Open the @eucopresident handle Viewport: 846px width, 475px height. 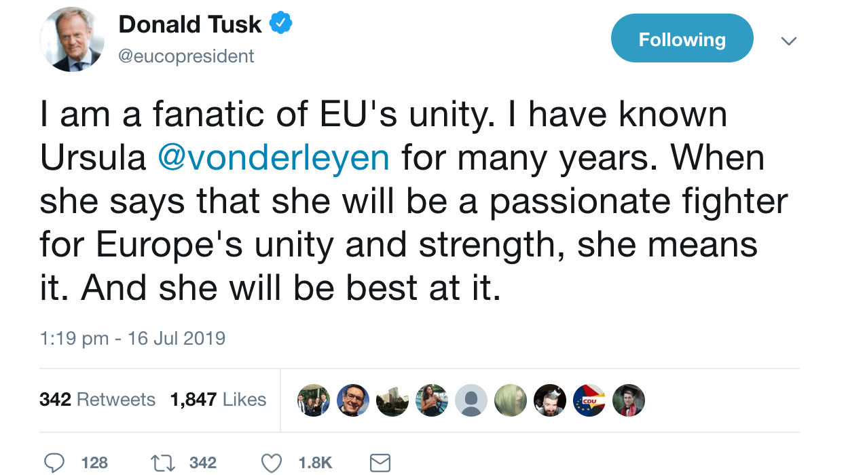[187, 56]
